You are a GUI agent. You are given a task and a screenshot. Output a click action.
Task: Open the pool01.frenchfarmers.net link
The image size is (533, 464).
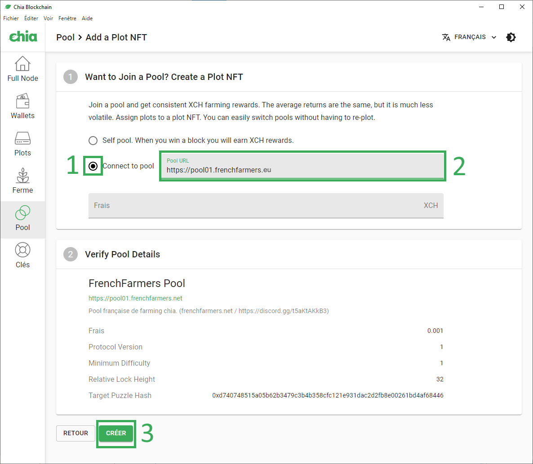tap(135, 298)
